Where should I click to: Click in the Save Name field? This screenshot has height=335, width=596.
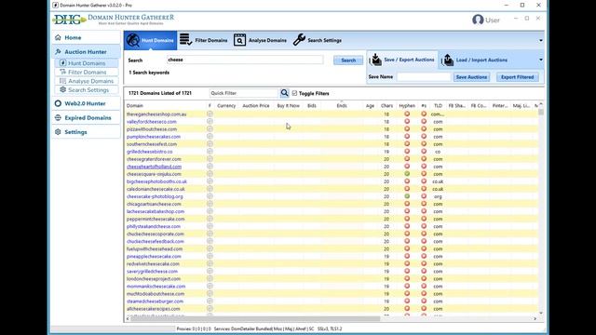coord(424,76)
